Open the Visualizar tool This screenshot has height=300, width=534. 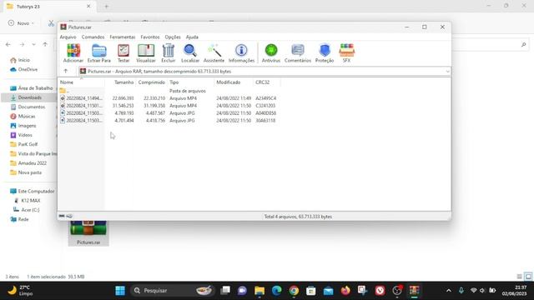pyautogui.click(x=146, y=53)
